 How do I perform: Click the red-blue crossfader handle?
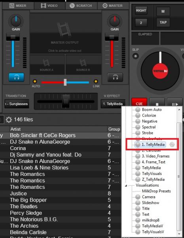click(x=65, y=82)
